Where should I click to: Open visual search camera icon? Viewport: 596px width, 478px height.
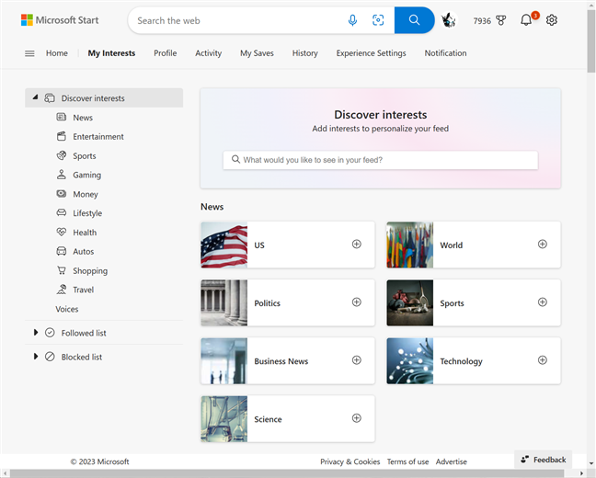click(x=378, y=20)
